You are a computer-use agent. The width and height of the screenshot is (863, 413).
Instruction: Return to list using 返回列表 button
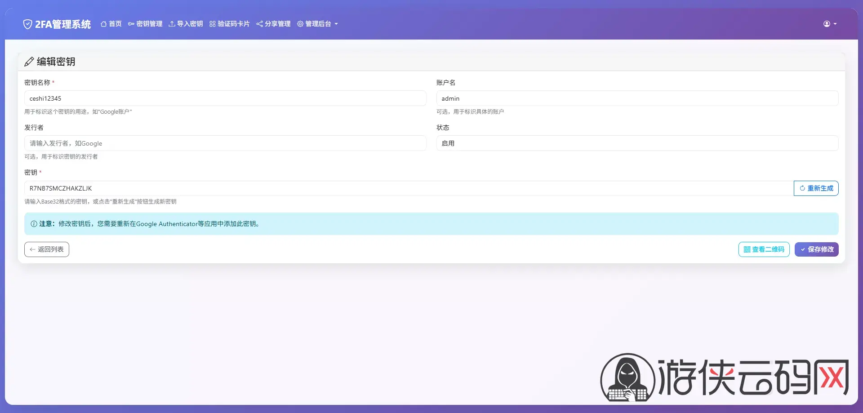click(x=47, y=249)
